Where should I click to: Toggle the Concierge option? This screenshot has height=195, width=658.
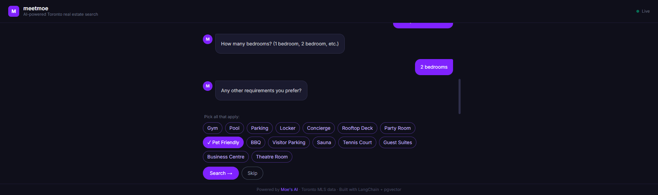click(x=318, y=128)
